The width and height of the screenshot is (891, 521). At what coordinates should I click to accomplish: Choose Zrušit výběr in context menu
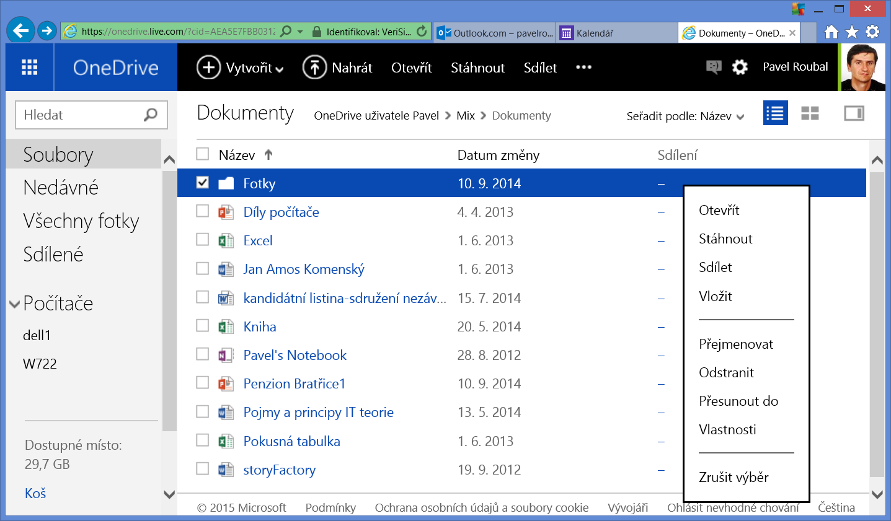tap(734, 477)
